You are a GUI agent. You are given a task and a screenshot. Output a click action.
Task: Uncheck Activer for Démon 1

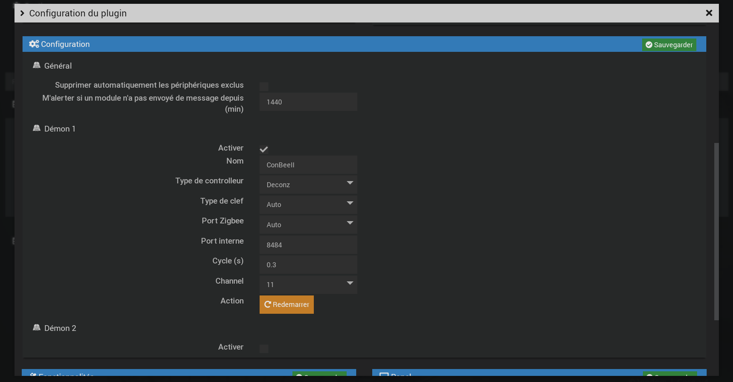tap(264, 149)
